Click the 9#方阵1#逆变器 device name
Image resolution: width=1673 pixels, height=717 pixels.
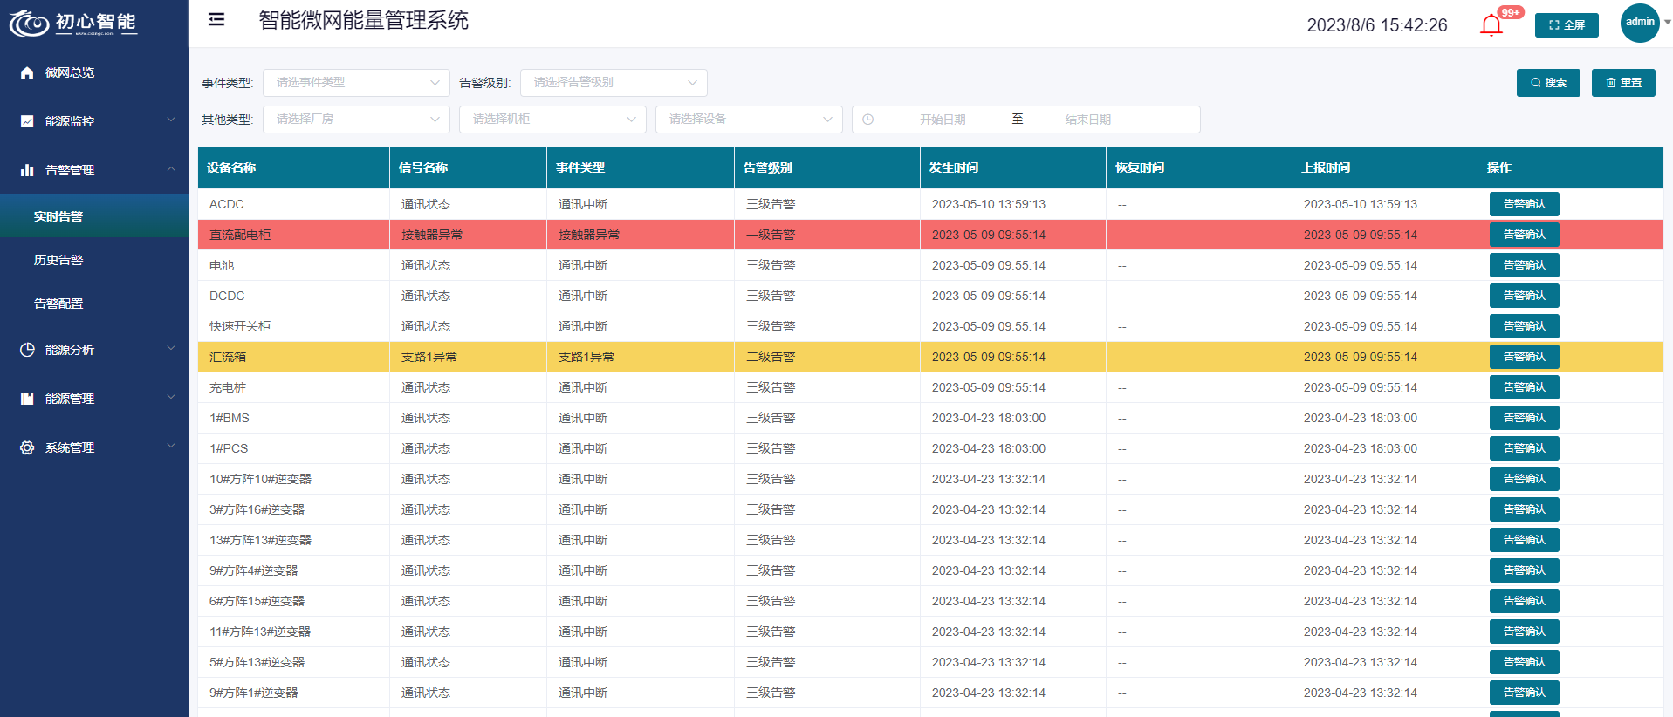tap(253, 693)
